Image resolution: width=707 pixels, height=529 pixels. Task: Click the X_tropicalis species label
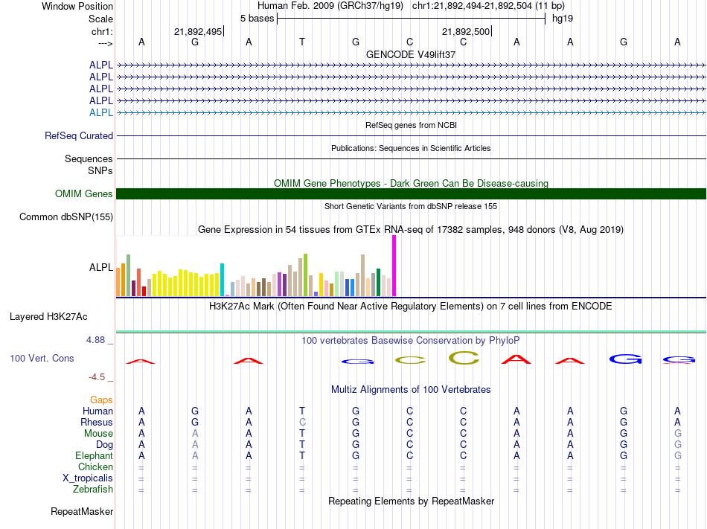pos(88,478)
